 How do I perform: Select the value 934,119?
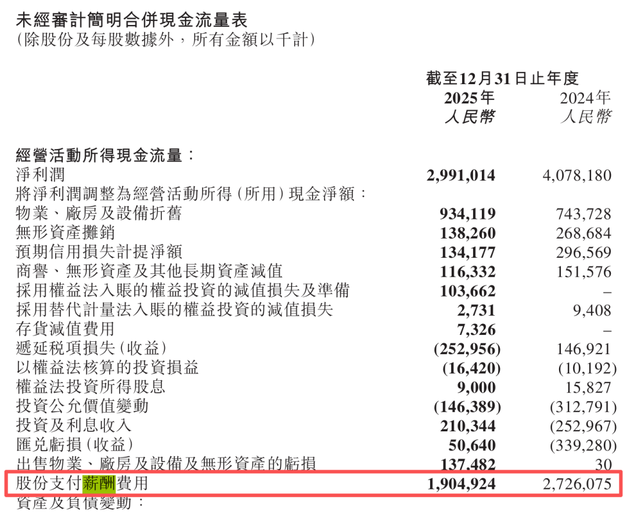click(x=467, y=214)
